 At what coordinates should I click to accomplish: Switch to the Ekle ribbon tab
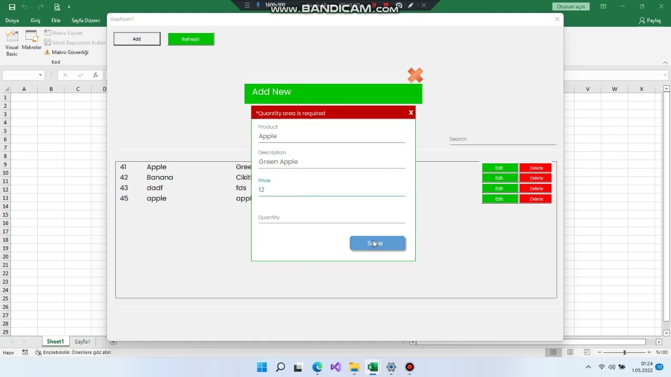[56, 20]
